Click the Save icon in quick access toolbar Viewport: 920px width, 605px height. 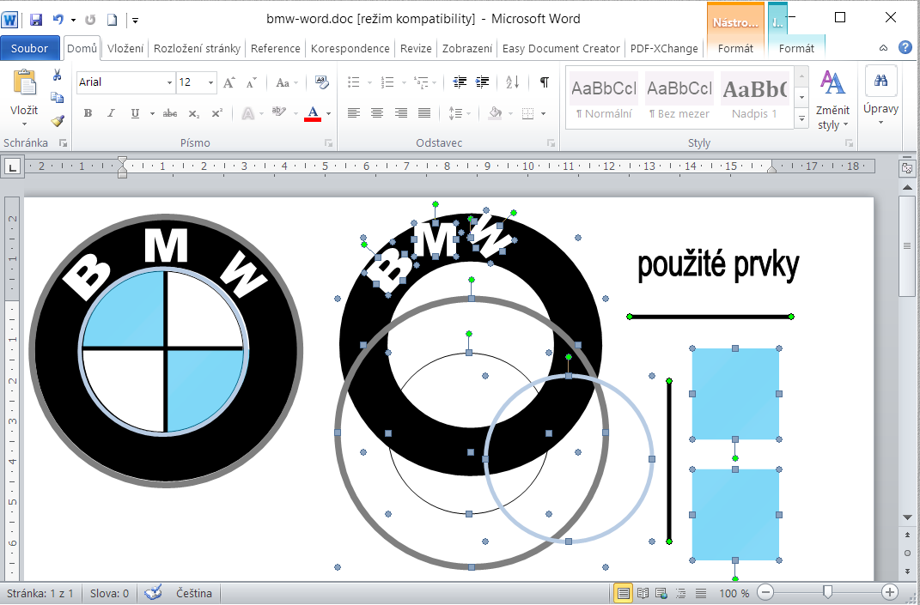(36, 19)
